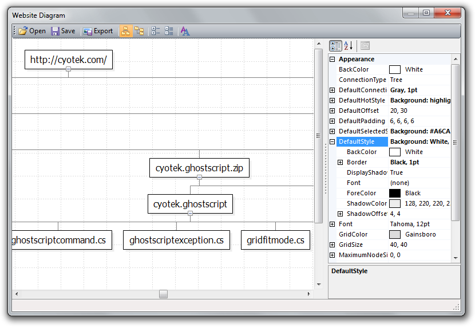Click the top-level BackColor White swatch
Image resolution: width=475 pixels, height=327 pixels.
pyautogui.click(x=395, y=69)
